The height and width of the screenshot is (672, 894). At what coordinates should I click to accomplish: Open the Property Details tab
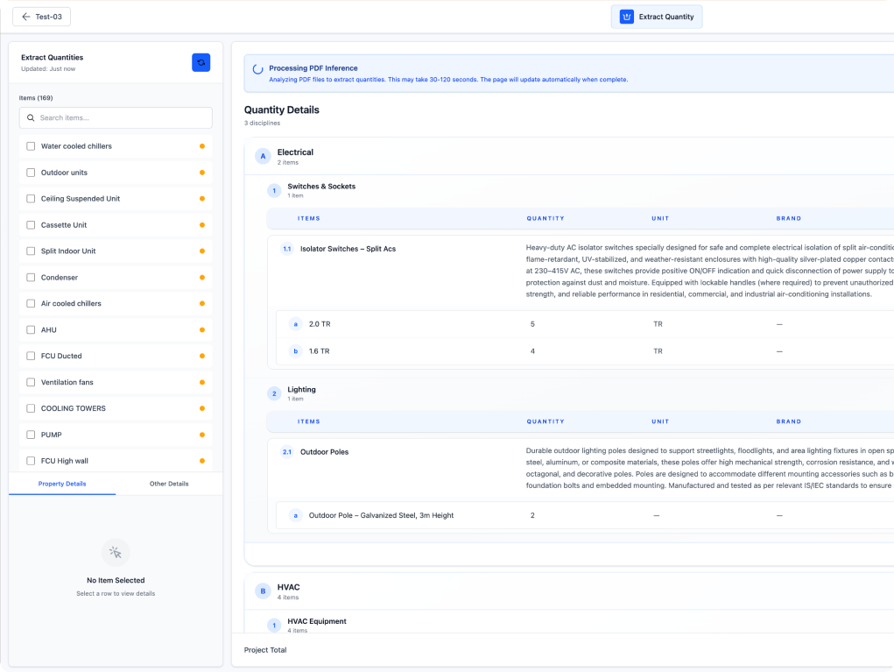coord(62,484)
